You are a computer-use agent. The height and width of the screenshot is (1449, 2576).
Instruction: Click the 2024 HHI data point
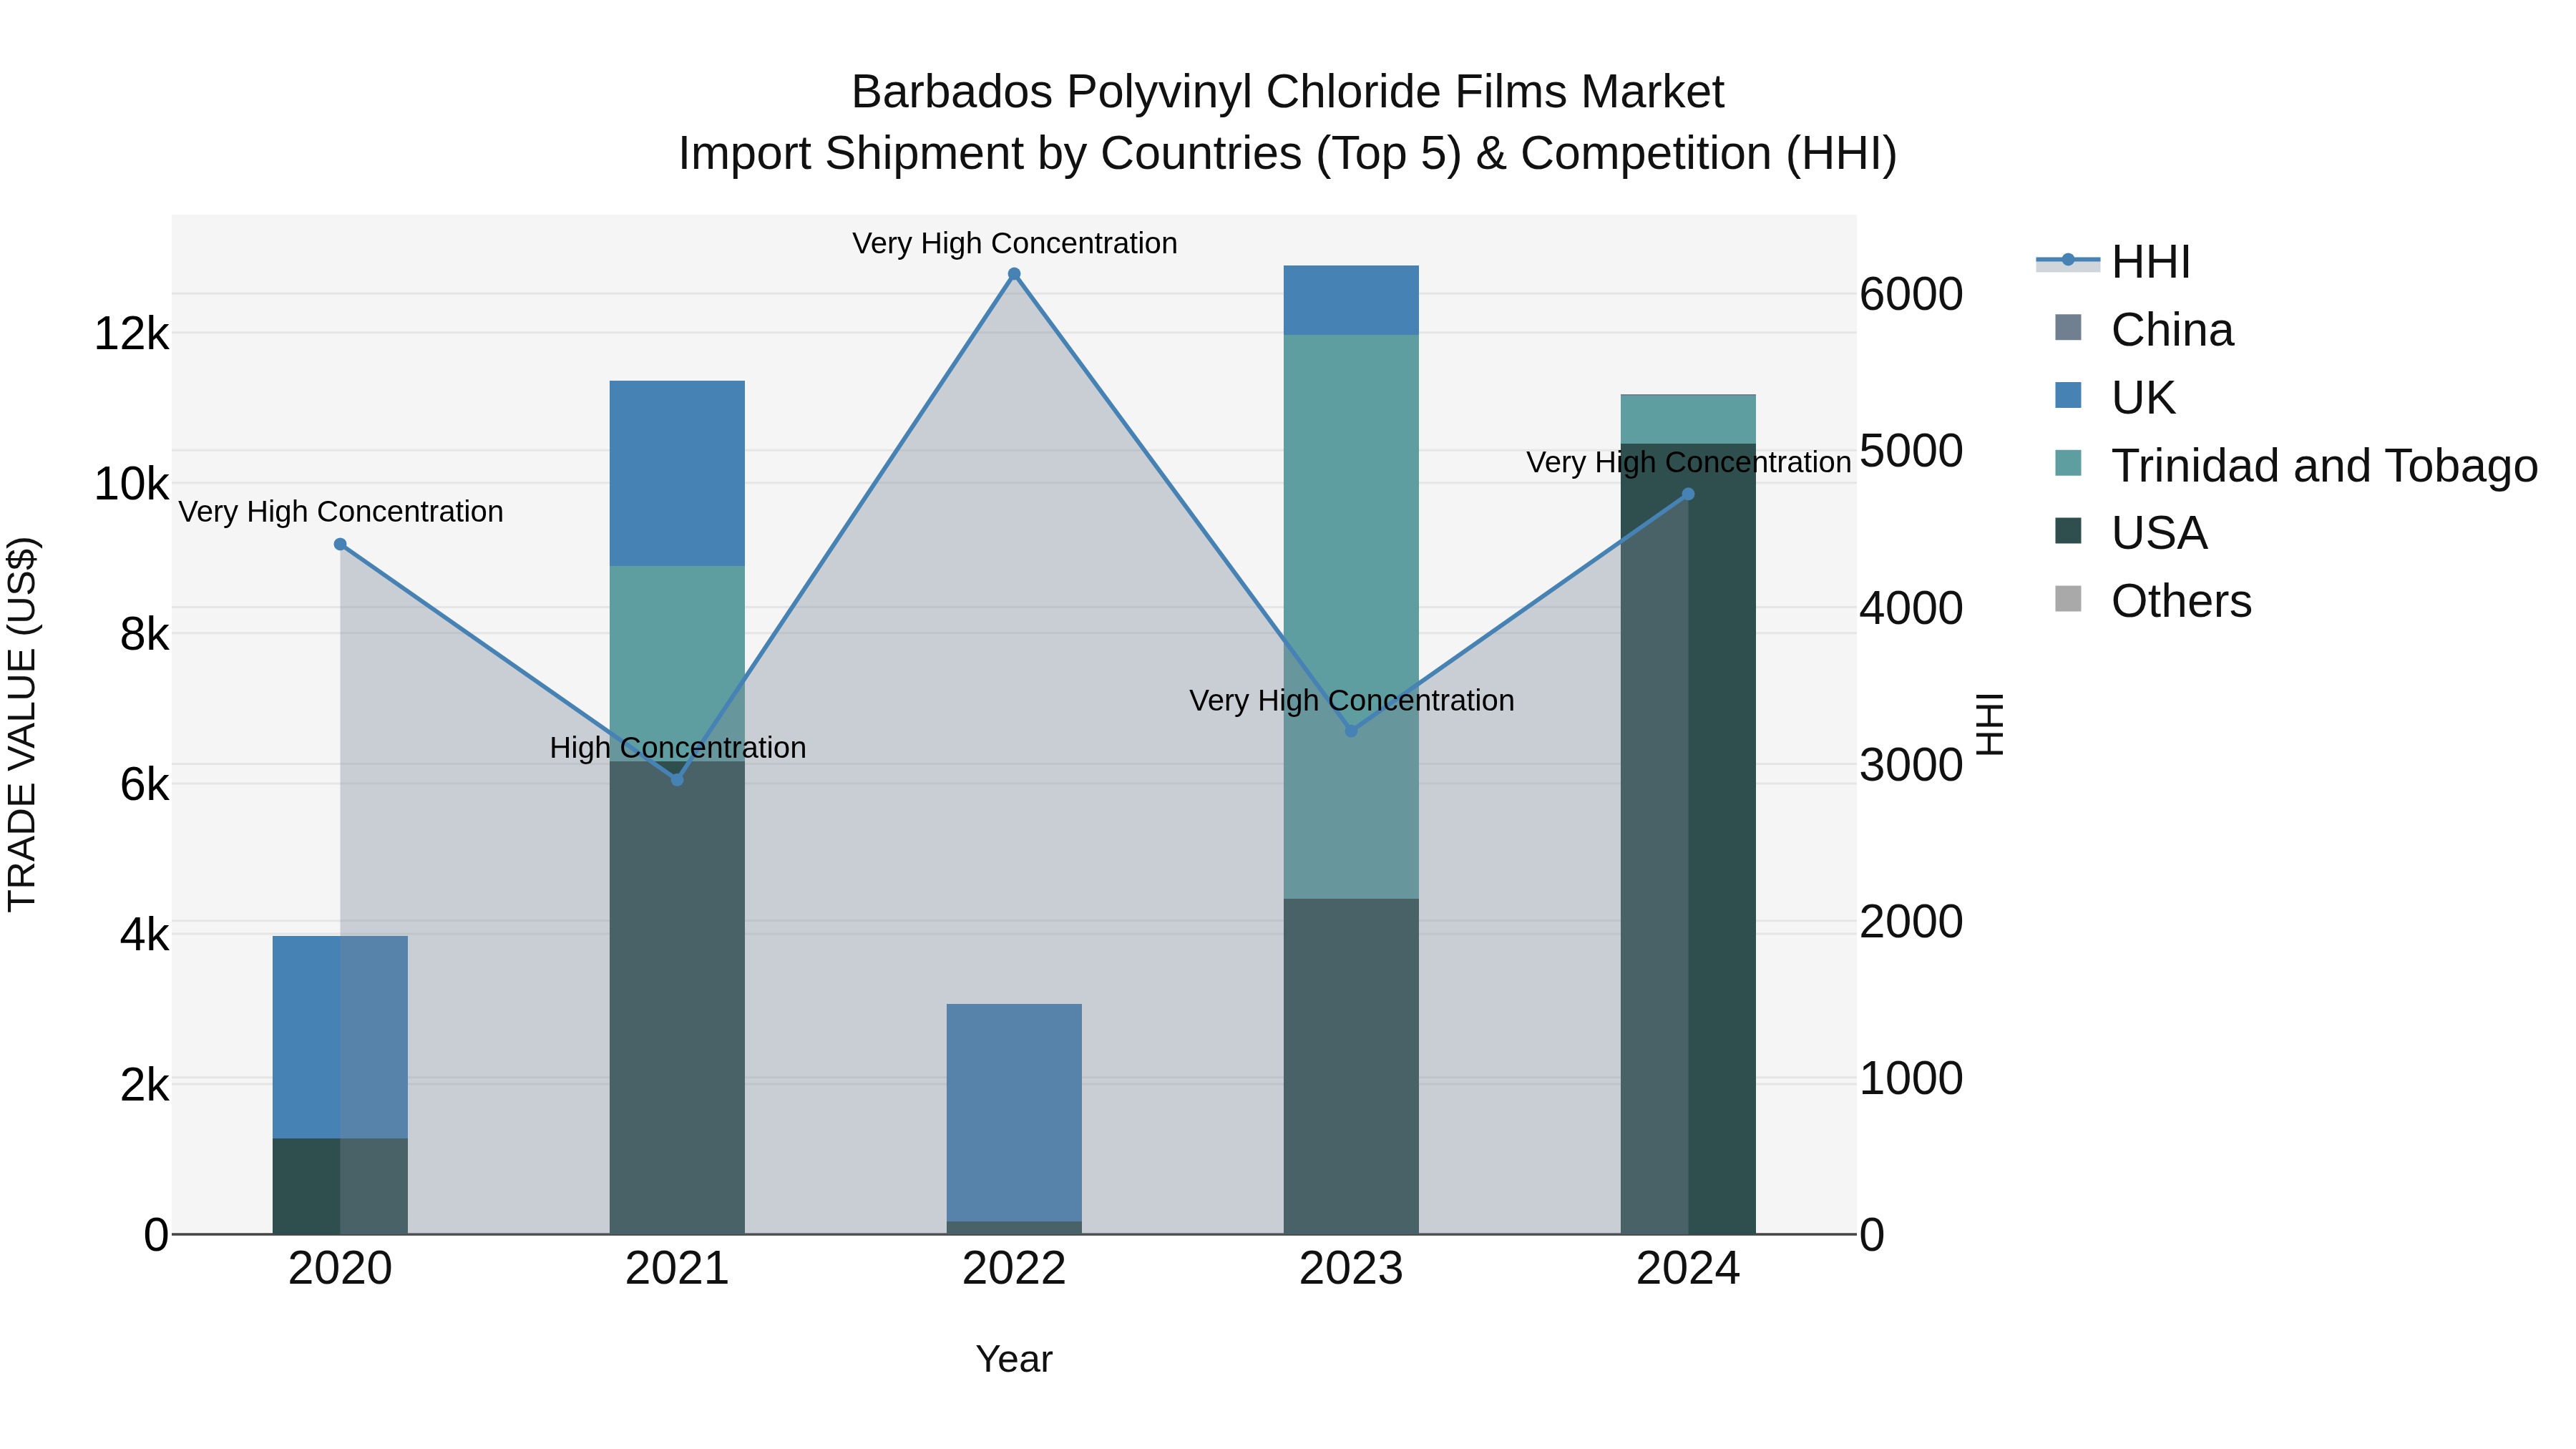(1688, 494)
